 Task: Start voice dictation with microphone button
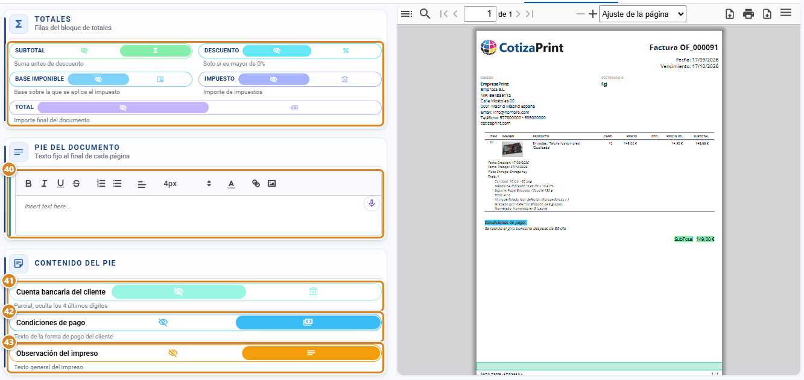pyautogui.click(x=372, y=204)
